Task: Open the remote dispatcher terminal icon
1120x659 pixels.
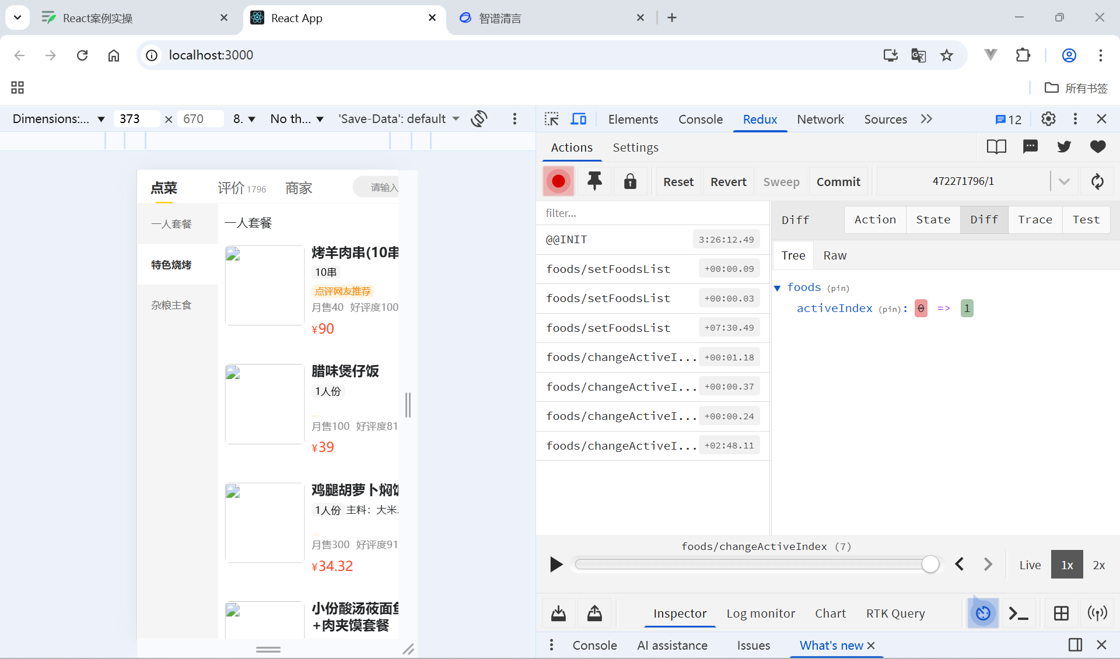Action: click(1019, 613)
